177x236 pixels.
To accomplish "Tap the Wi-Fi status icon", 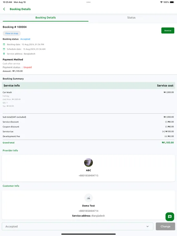I will pos(161,2).
